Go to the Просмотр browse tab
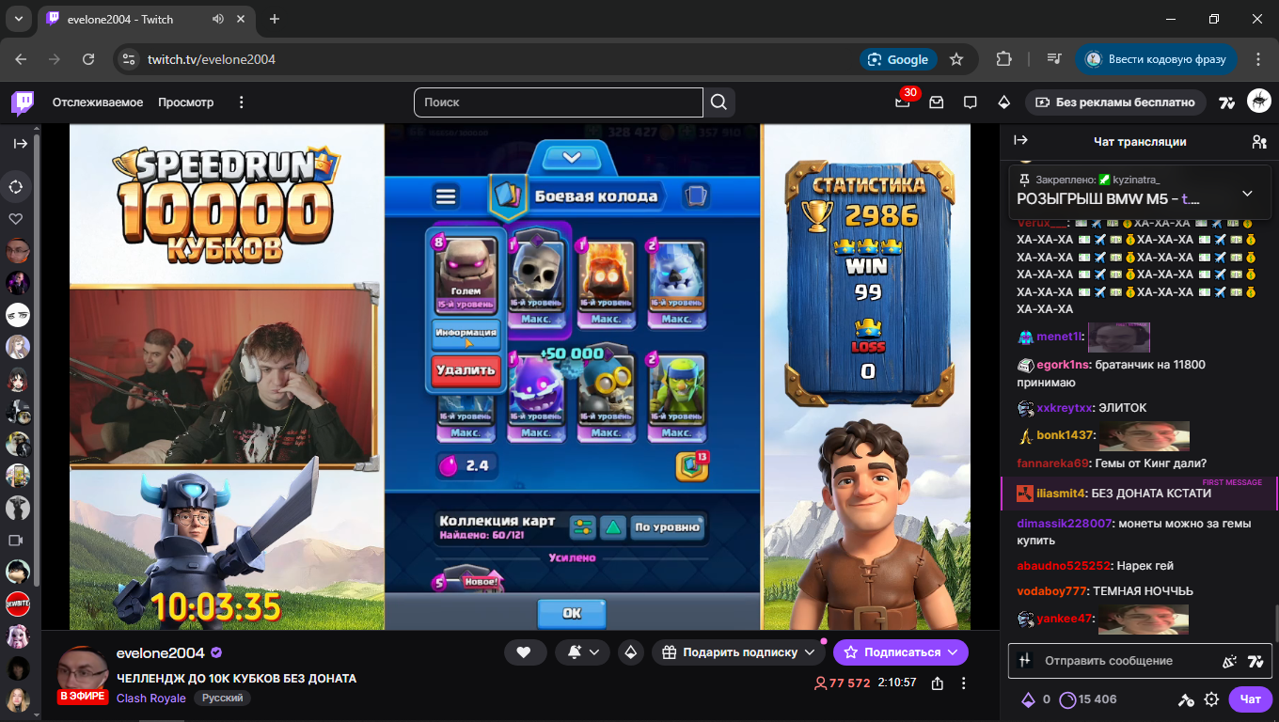This screenshot has width=1279, height=722. pyautogui.click(x=185, y=102)
